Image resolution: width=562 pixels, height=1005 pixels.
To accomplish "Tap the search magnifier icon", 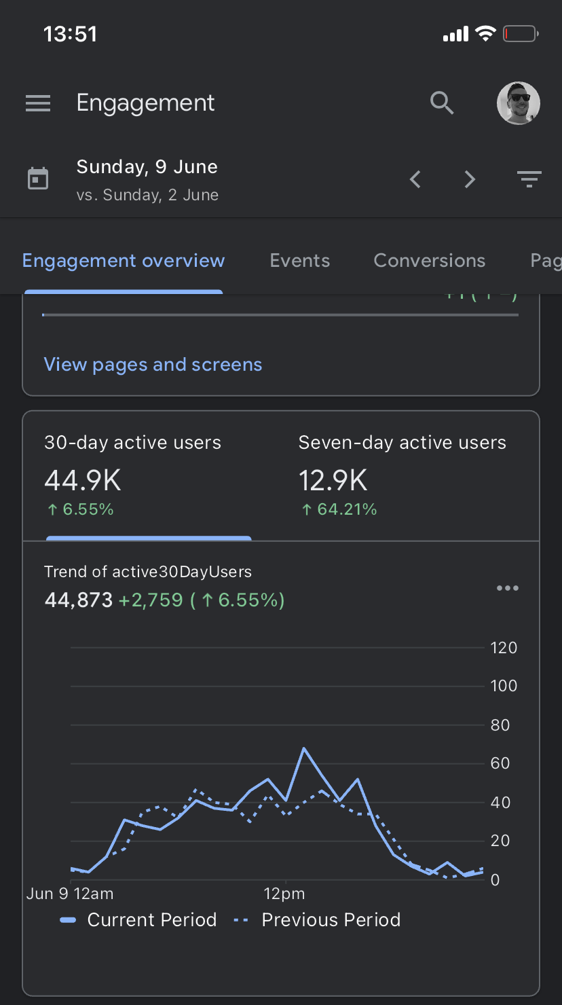I will pyautogui.click(x=442, y=103).
